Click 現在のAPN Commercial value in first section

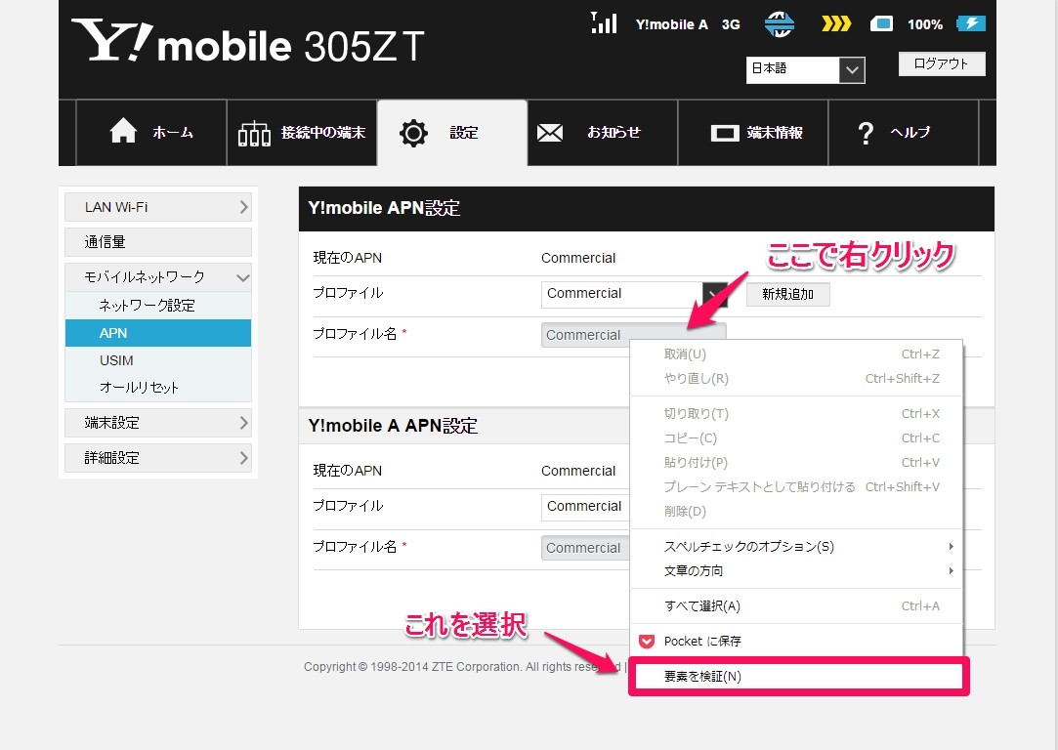tap(578, 258)
